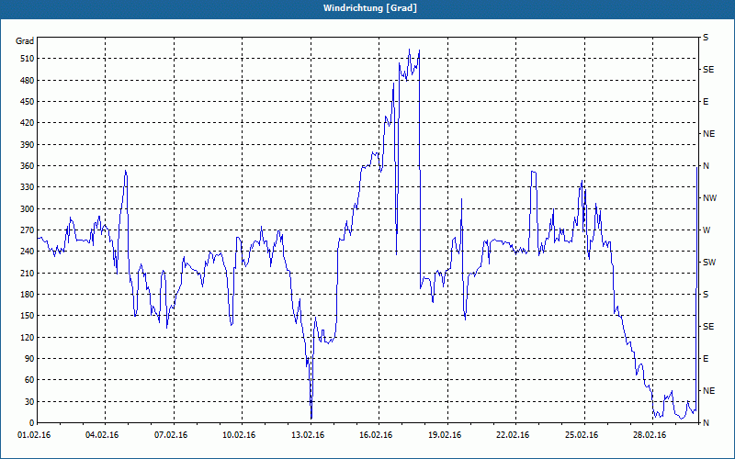Image resolution: width=735 pixels, height=459 pixels.
Task: Select the y-axis value 90
Action: (x=30, y=359)
